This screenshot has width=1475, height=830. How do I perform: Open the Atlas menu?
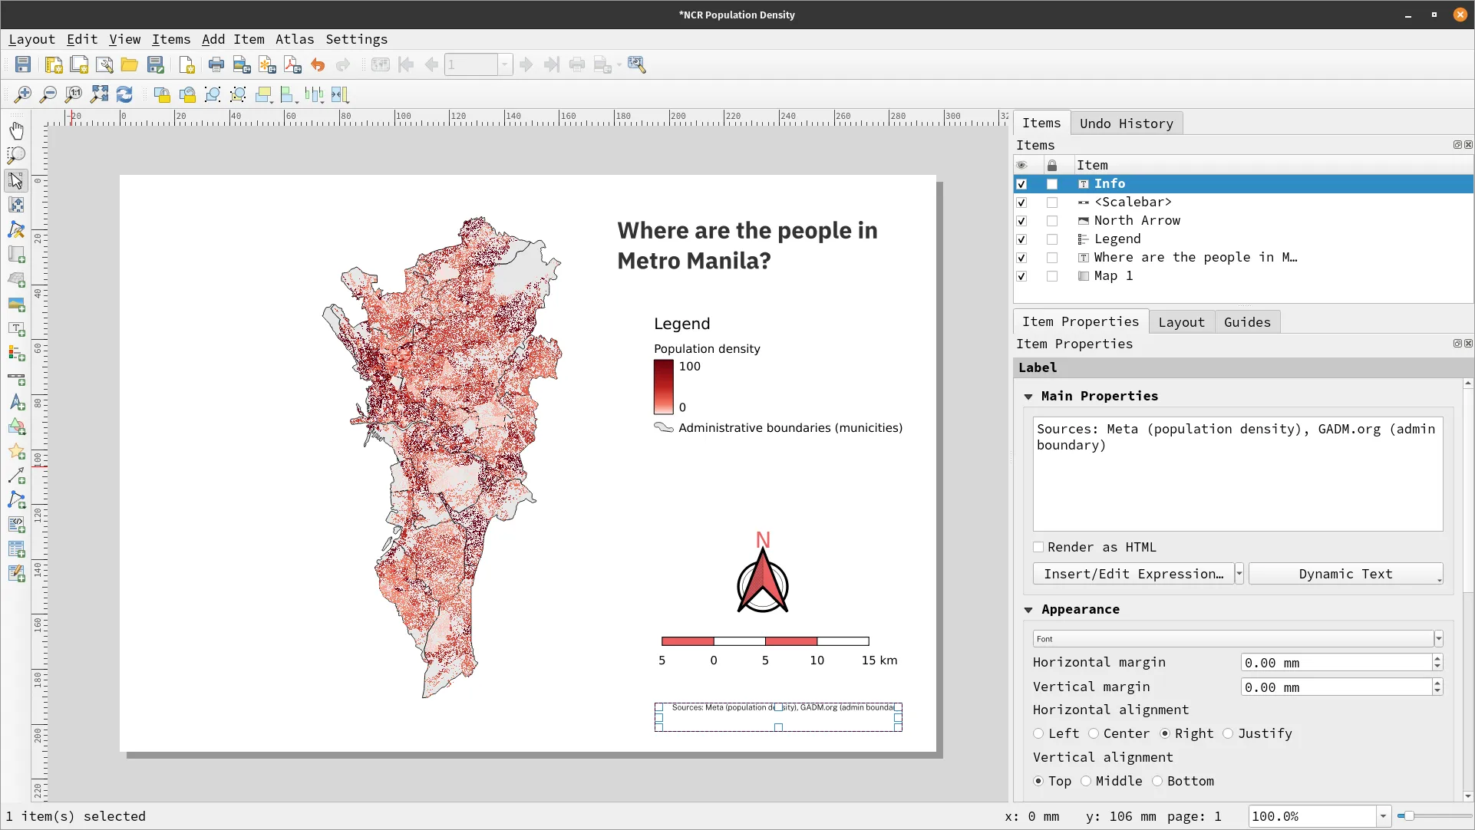[x=295, y=39]
